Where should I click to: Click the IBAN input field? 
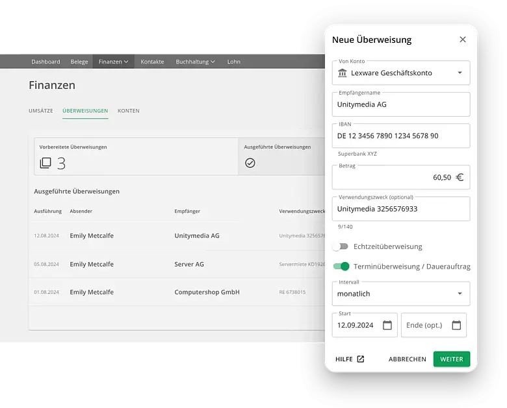[x=401, y=136]
